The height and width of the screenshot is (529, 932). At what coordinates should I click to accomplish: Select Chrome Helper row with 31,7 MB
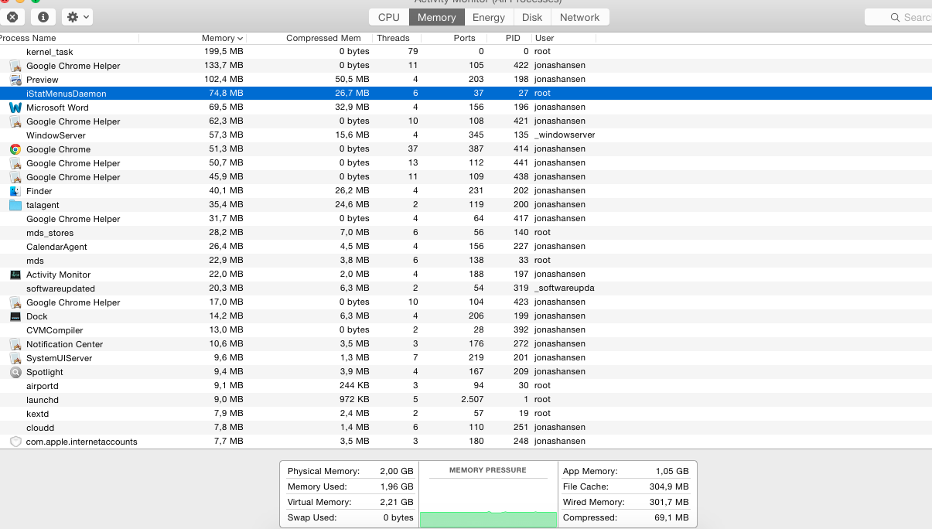(x=466, y=219)
